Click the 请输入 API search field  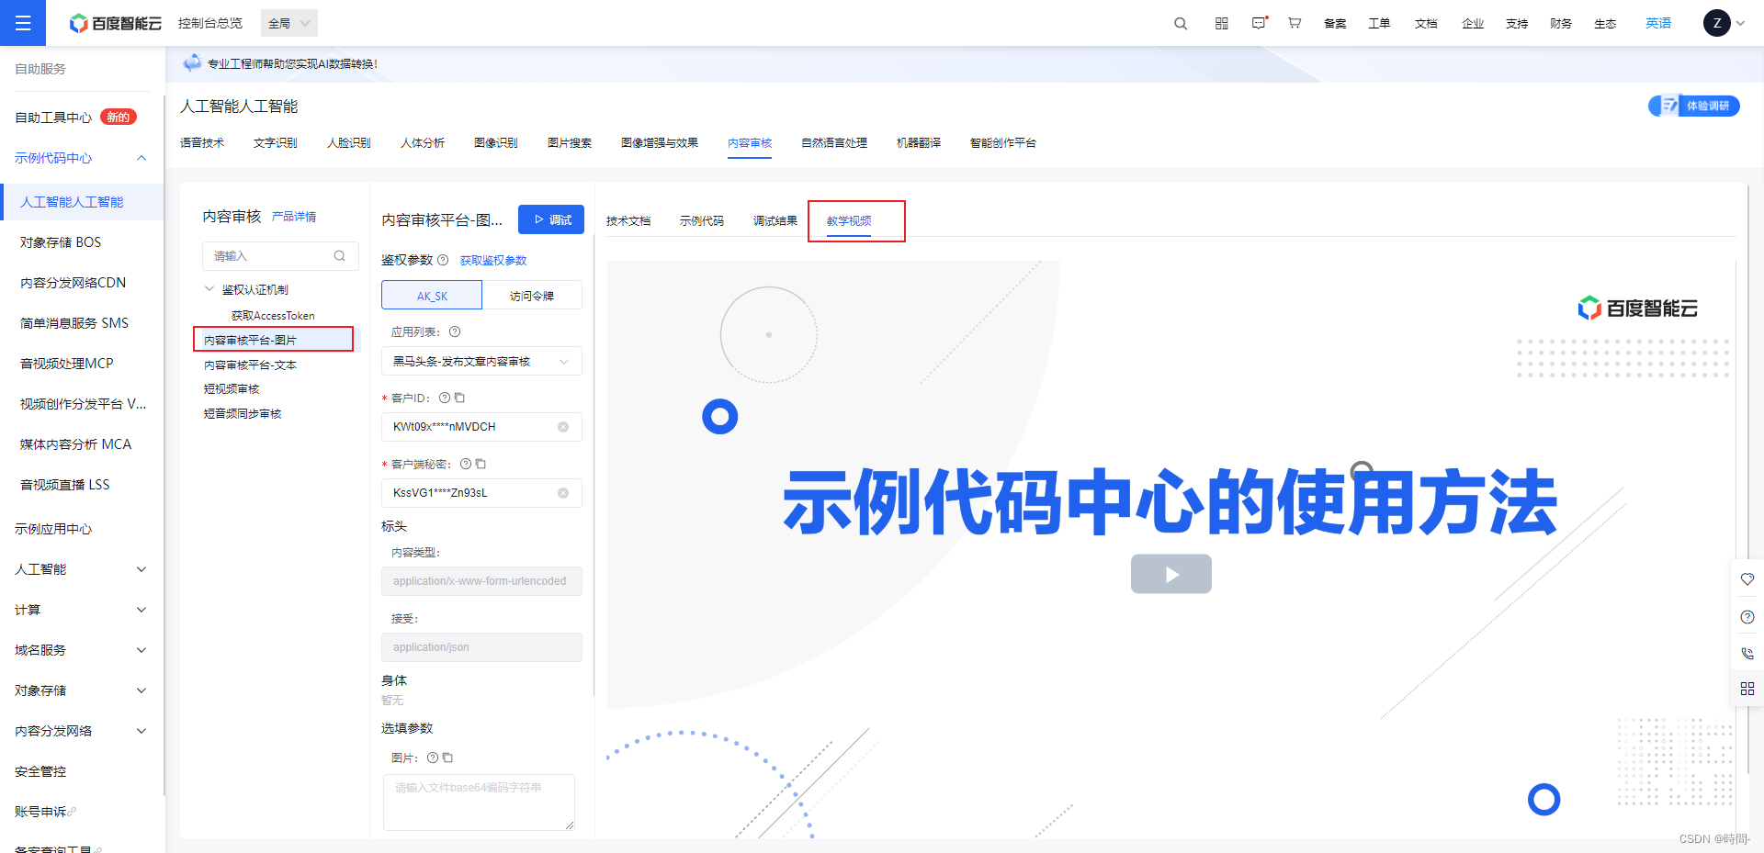280,256
